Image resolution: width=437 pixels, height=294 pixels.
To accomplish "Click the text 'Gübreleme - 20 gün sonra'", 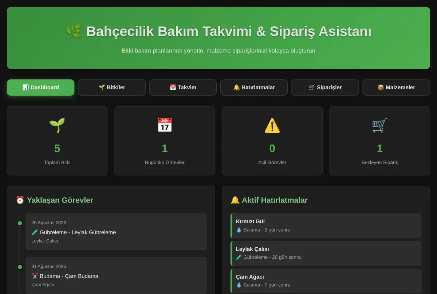I will tap(272, 257).
